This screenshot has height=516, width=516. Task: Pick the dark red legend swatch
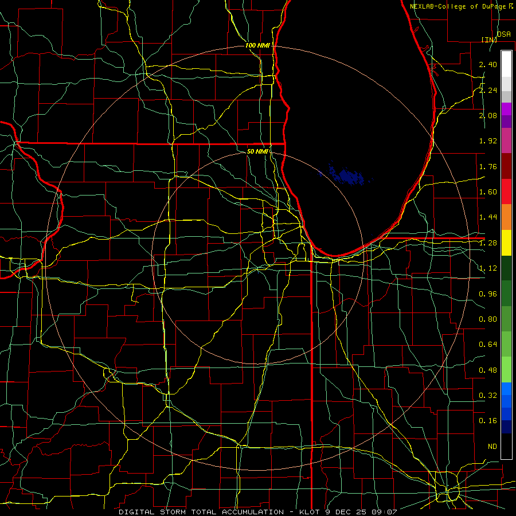506,166
